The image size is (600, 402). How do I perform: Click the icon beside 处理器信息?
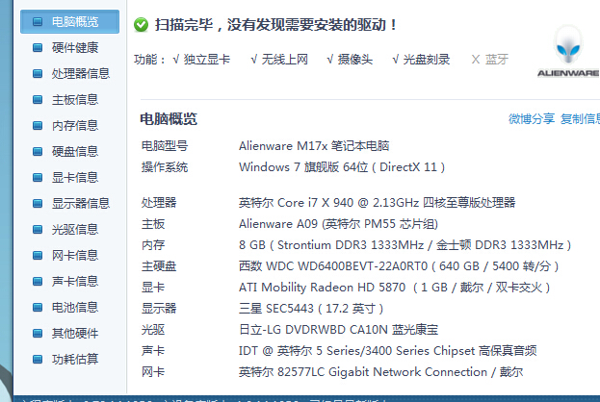(x=38, y=73)
